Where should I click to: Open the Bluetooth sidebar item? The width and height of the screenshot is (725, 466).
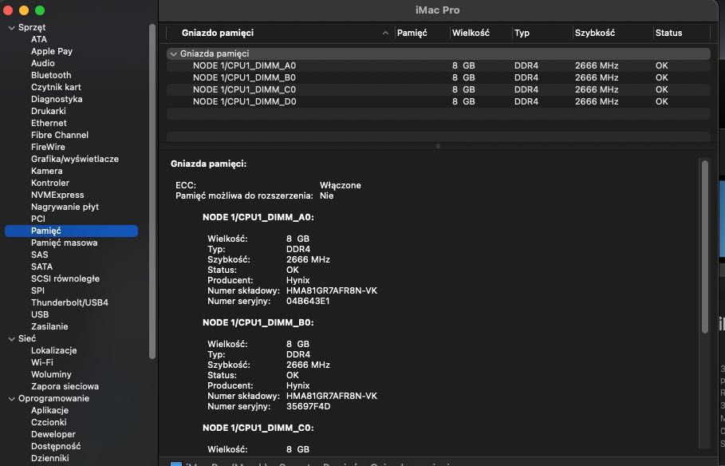(51, 76)
